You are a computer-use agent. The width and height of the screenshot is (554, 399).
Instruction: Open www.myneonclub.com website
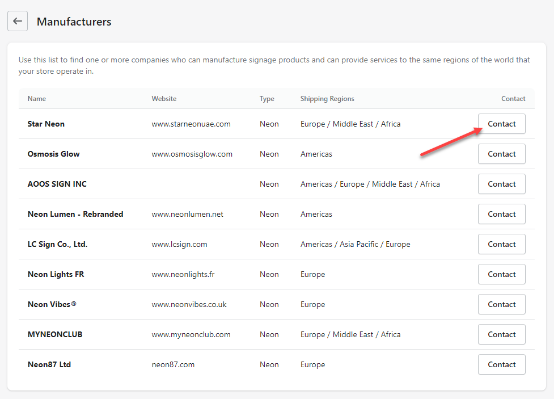tap(191, 334)
